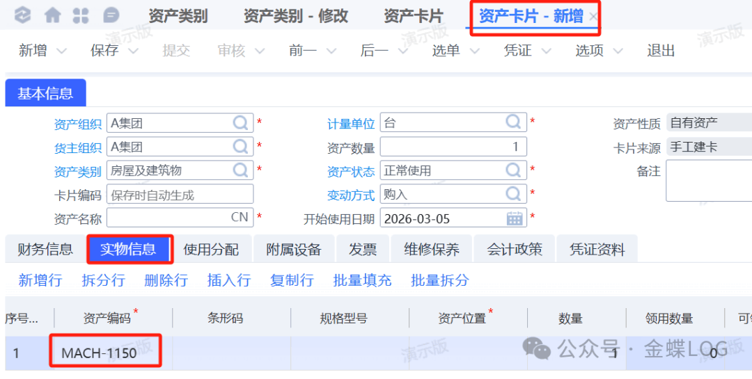Image resolution: width=752 pixels, height=379 pixels.
Task: Open the 资产类别 - 修改 tab
Action: (295, 16)
